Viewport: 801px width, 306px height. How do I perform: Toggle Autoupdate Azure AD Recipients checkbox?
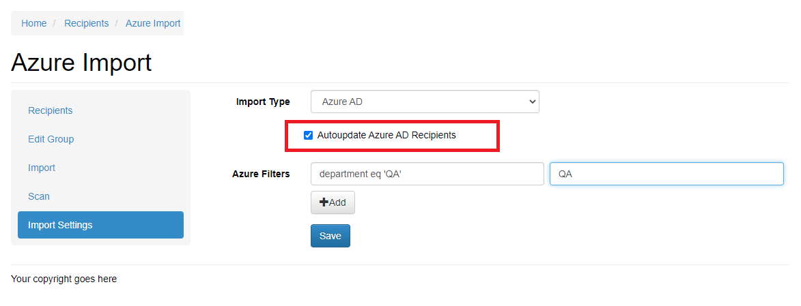(x=309, y=136)
